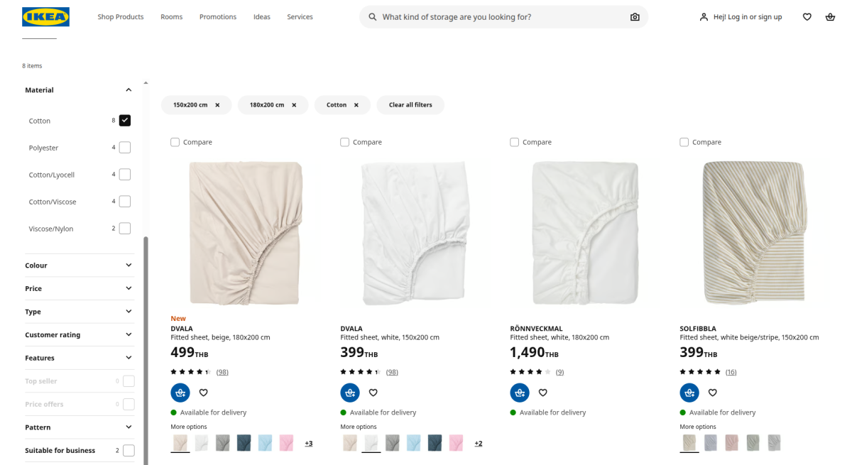Add white DVALA 150x200 to basket

(350, 393)
